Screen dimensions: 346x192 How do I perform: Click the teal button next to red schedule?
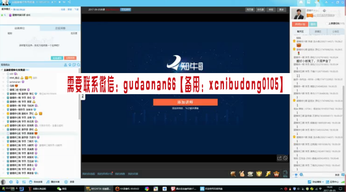(x=313, y=24)
